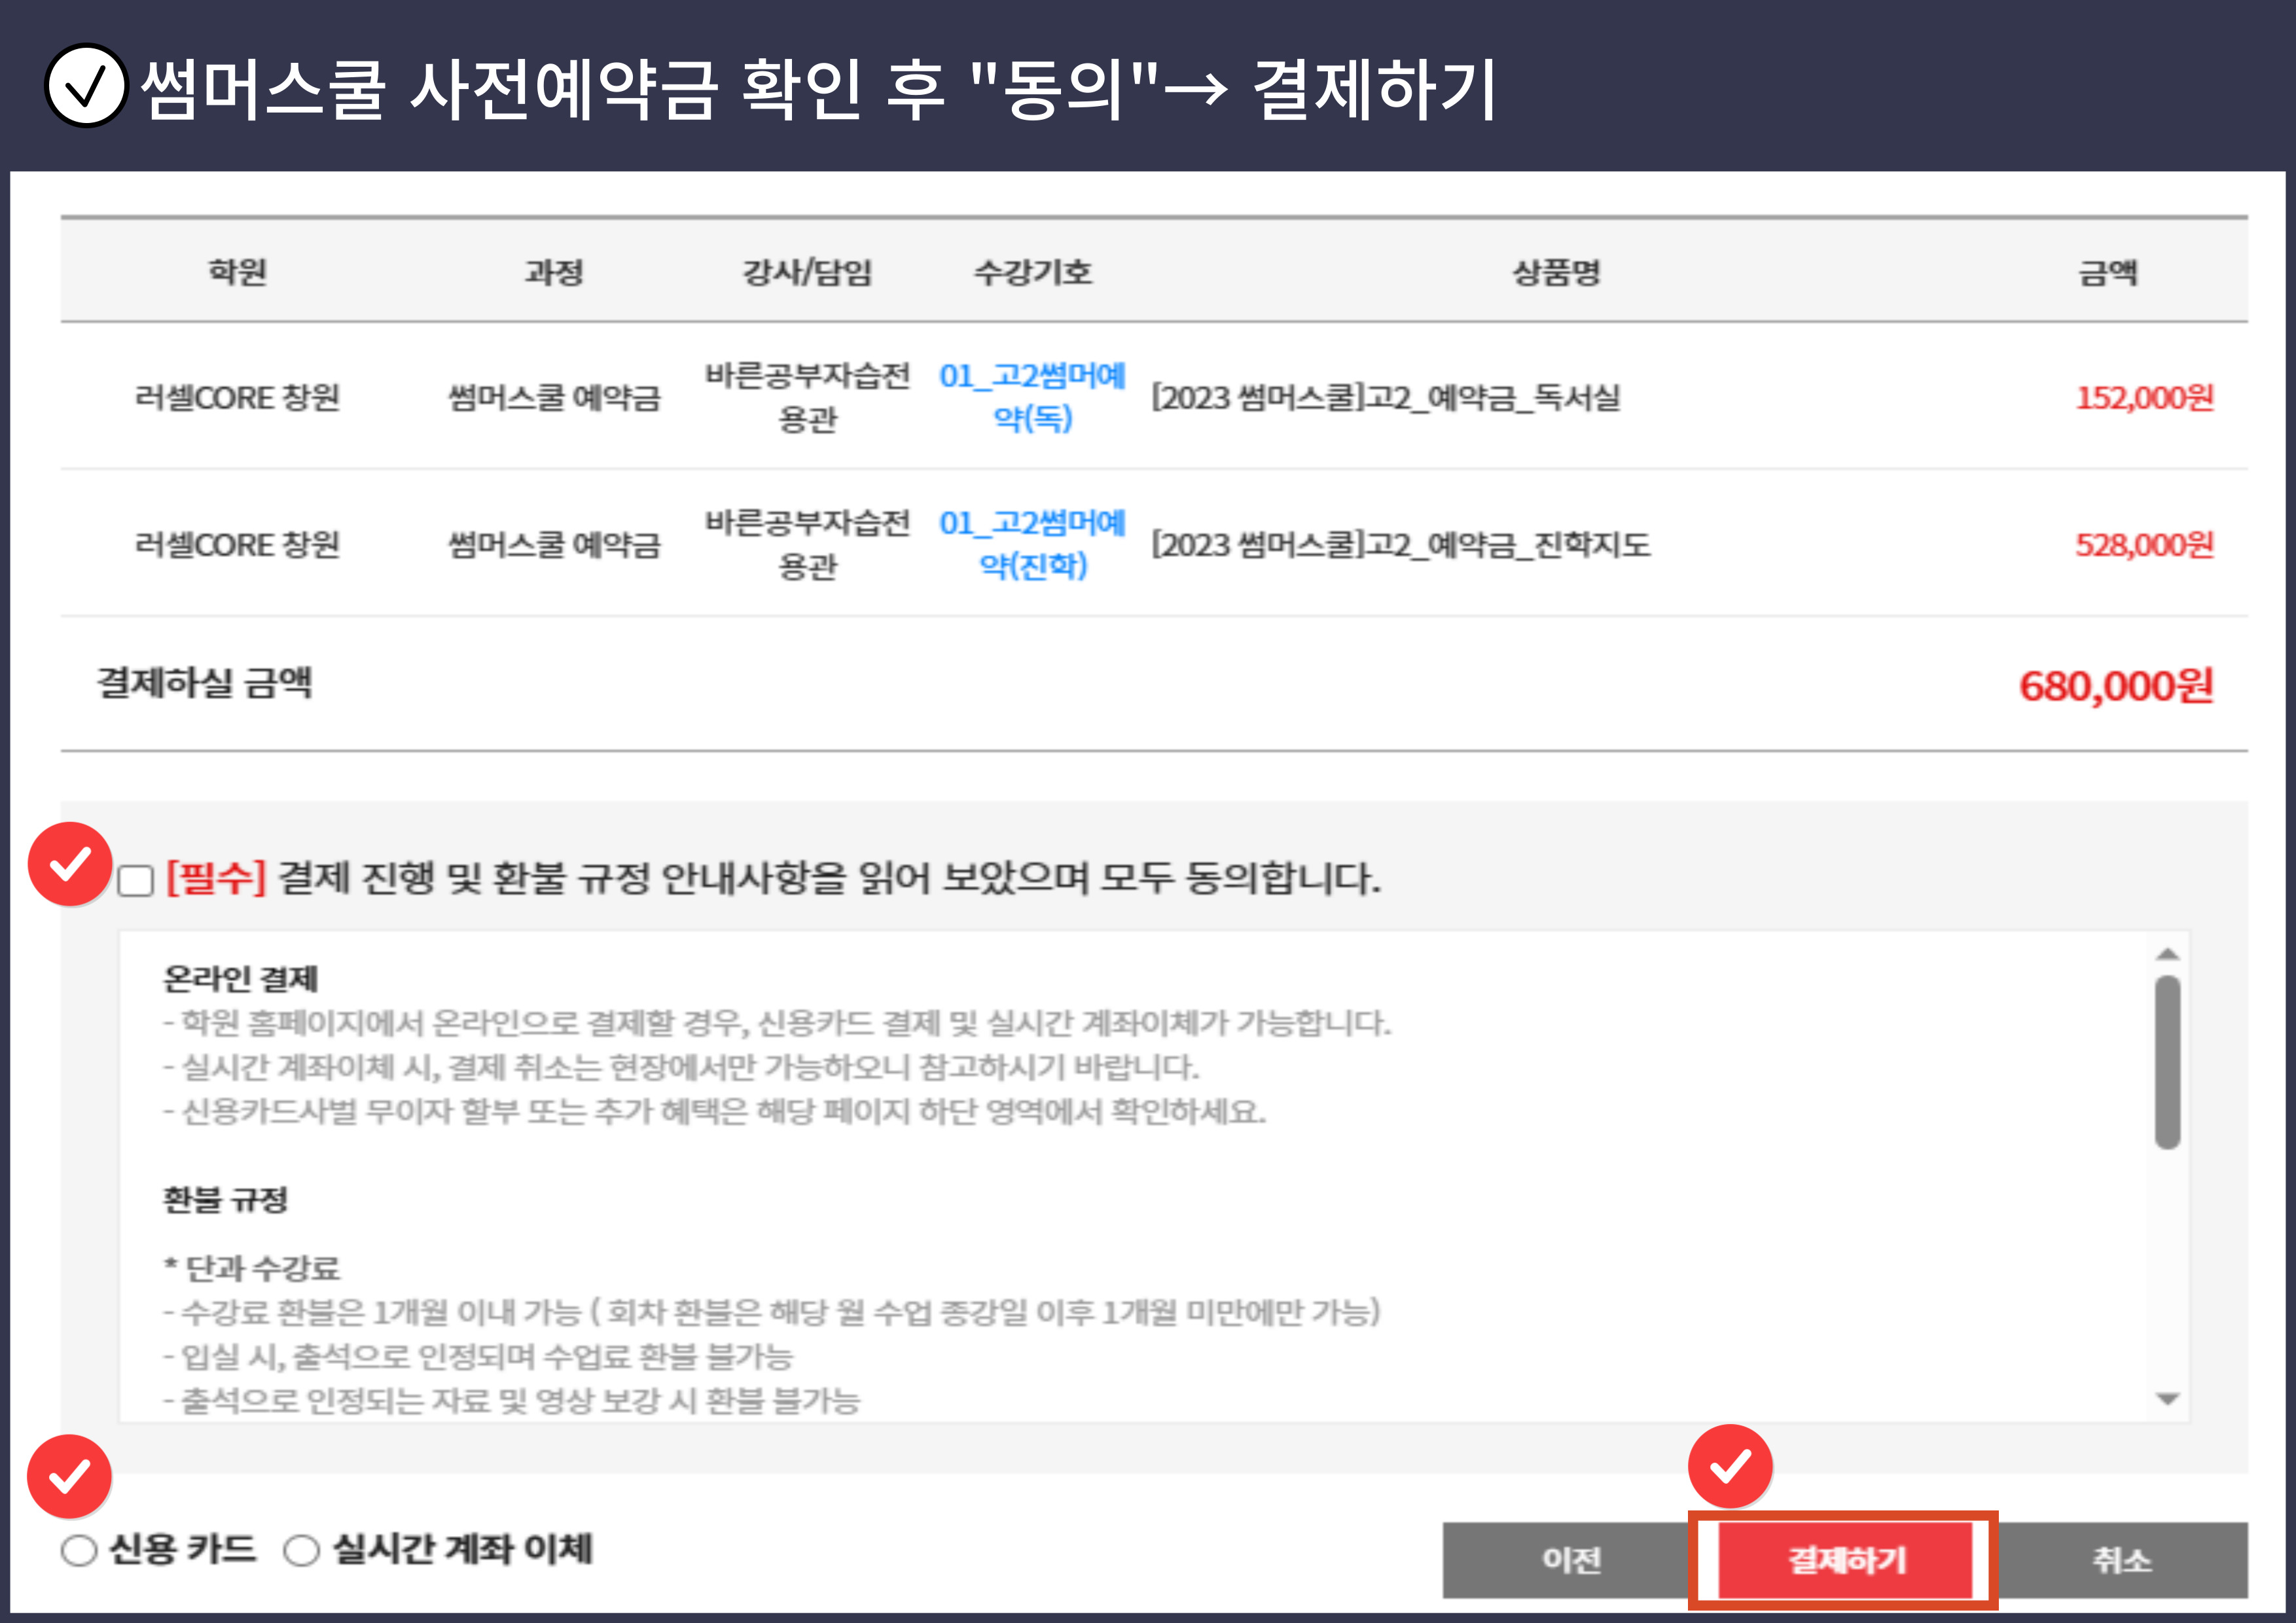Click 썸머스쿨 예약금 in the 진학지도 row
The width and height of the screenshot is (2296, 1623).
point(554,545)
